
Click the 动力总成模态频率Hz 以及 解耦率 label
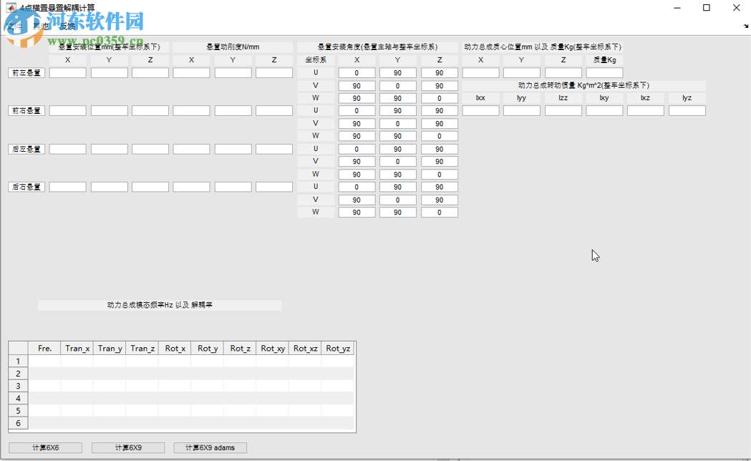tap(160, 305)
